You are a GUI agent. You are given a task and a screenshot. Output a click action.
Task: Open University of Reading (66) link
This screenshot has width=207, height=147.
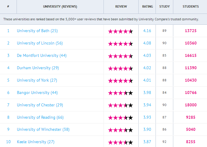40,117
